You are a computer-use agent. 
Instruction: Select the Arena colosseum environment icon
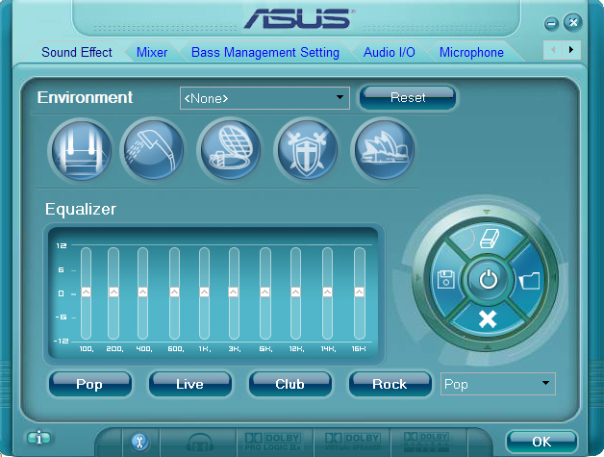230,149
